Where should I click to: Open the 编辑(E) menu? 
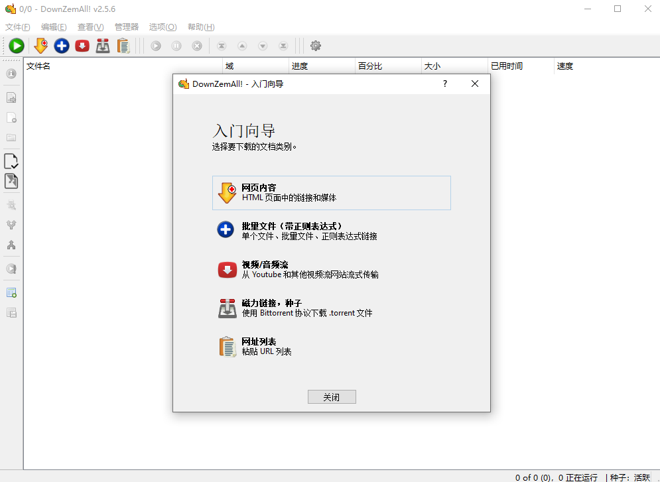pos(54,27)
